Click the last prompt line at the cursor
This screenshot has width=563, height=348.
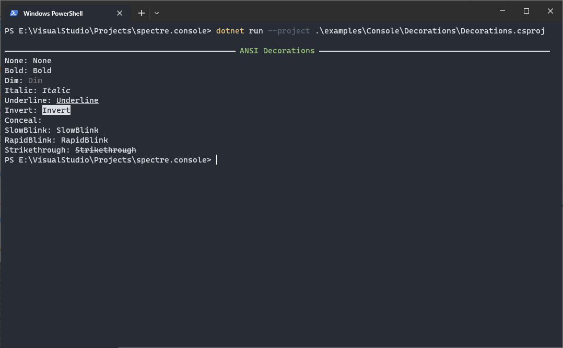coord(217,160)
